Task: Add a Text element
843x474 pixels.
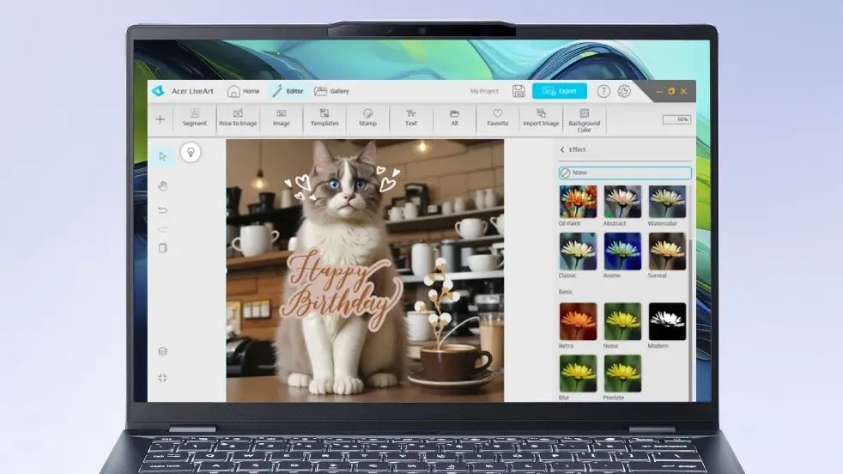Action: 411,118
